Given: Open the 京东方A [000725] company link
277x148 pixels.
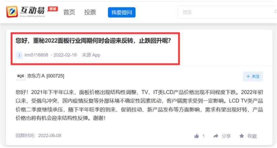Looking at the screenshot, I should (x=45, y=76).
